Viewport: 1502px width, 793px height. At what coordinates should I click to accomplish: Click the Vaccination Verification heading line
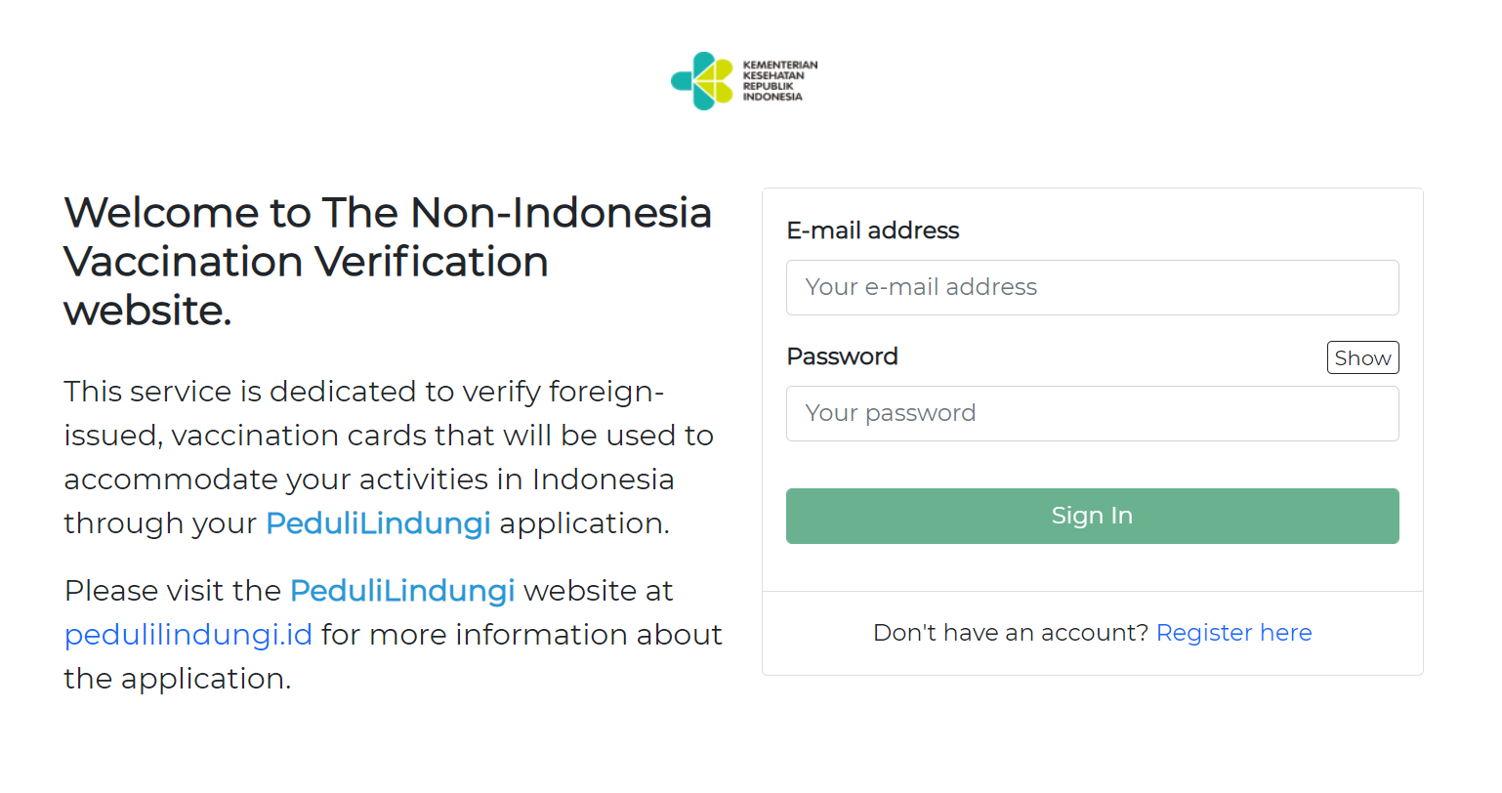pyautogui.click(x=306, y=262)
